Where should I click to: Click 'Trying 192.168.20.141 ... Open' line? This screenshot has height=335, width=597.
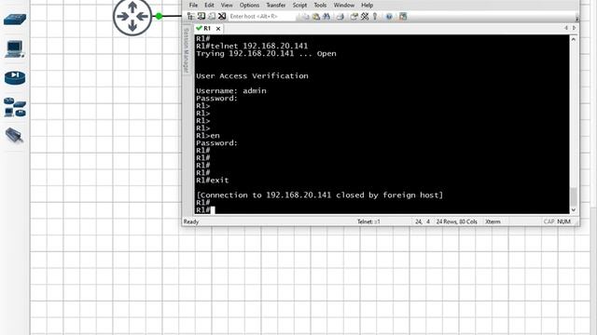pos(266,54)
